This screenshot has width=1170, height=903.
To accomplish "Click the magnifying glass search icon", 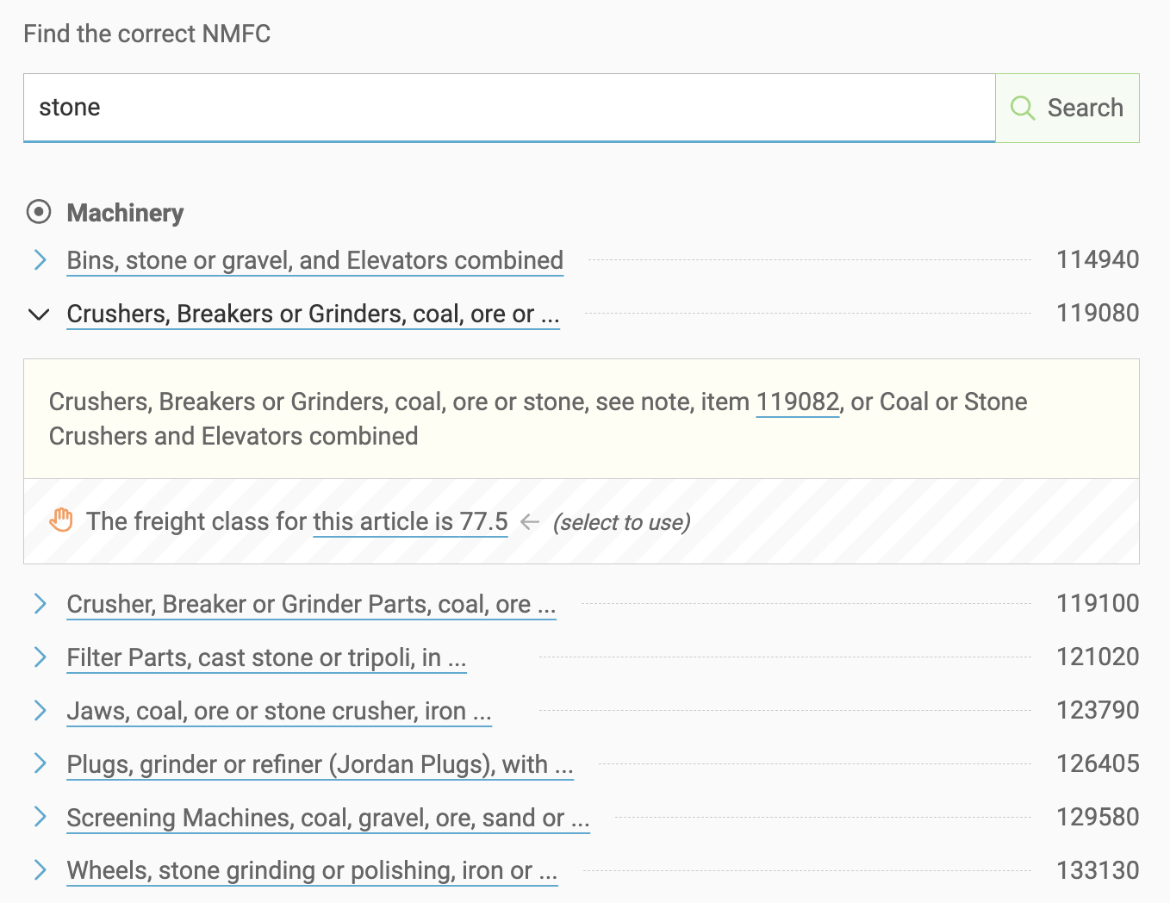I will pyautogui.click(x=1023, y=108).
